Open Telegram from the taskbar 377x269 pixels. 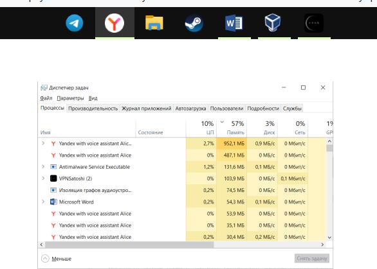click(x=74, y=23)
